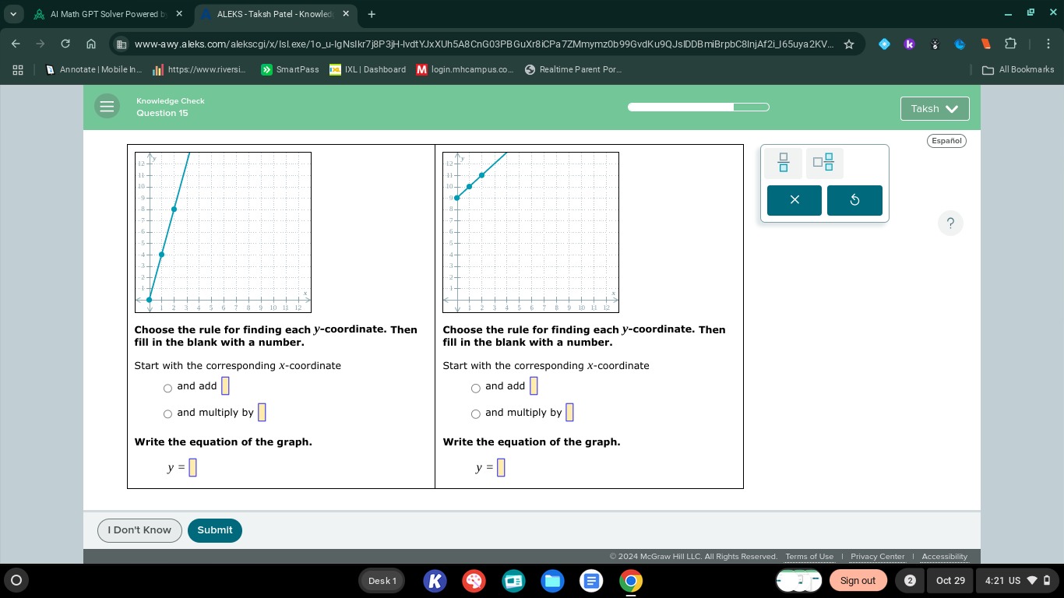Open the notification count badge

(x=910, y=581)
